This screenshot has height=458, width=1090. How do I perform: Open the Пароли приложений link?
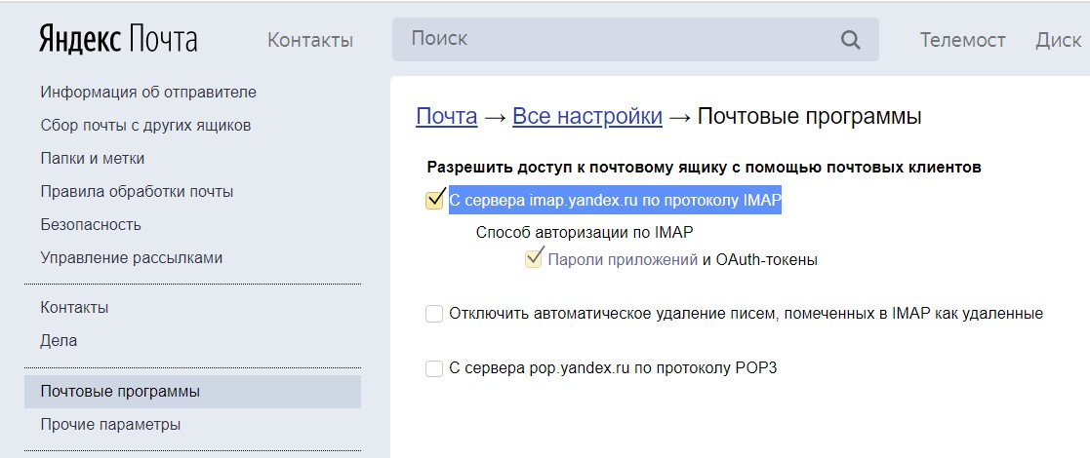[623, 260]
